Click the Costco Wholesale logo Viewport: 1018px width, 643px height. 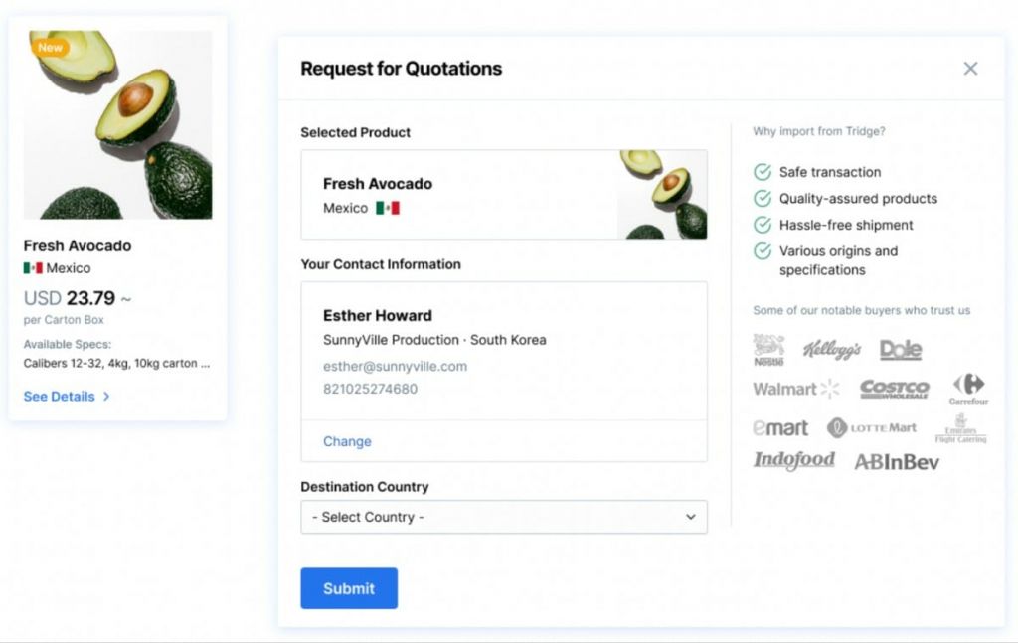(x=894, y=389)
